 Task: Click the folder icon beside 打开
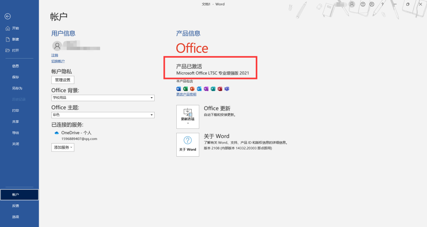(x=8, y=50)
